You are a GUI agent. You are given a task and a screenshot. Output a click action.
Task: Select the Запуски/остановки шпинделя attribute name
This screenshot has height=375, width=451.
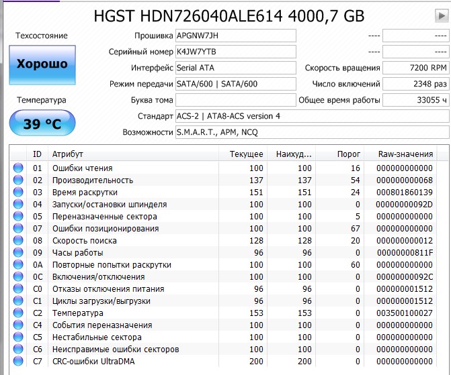tap(110, 205)
